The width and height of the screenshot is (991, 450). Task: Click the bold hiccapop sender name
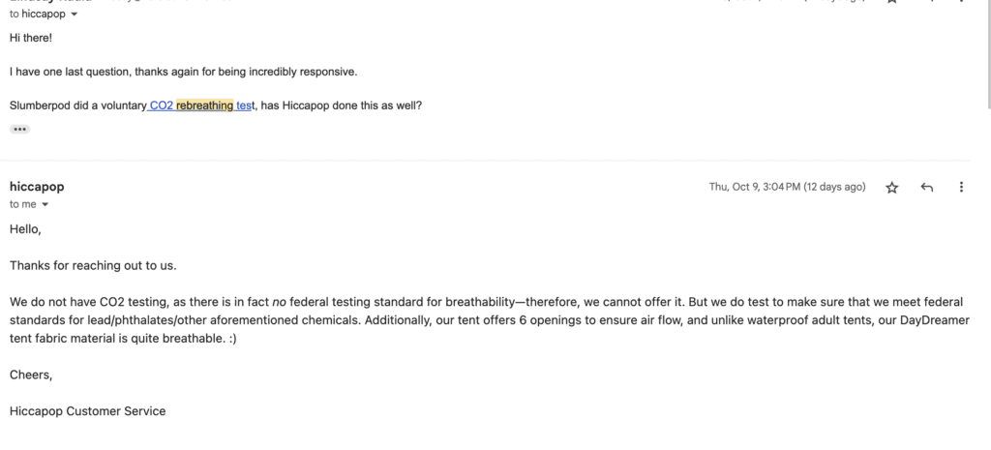coord(37,186)
